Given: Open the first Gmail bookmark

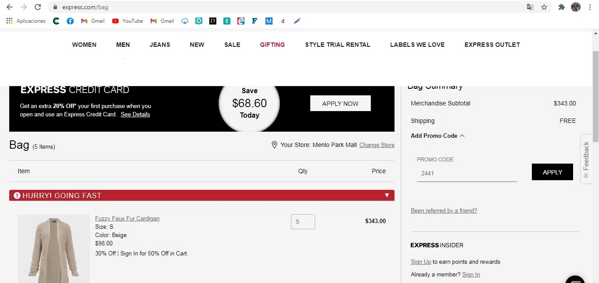Looking at the screenshot, I should [x=93, y=21].
